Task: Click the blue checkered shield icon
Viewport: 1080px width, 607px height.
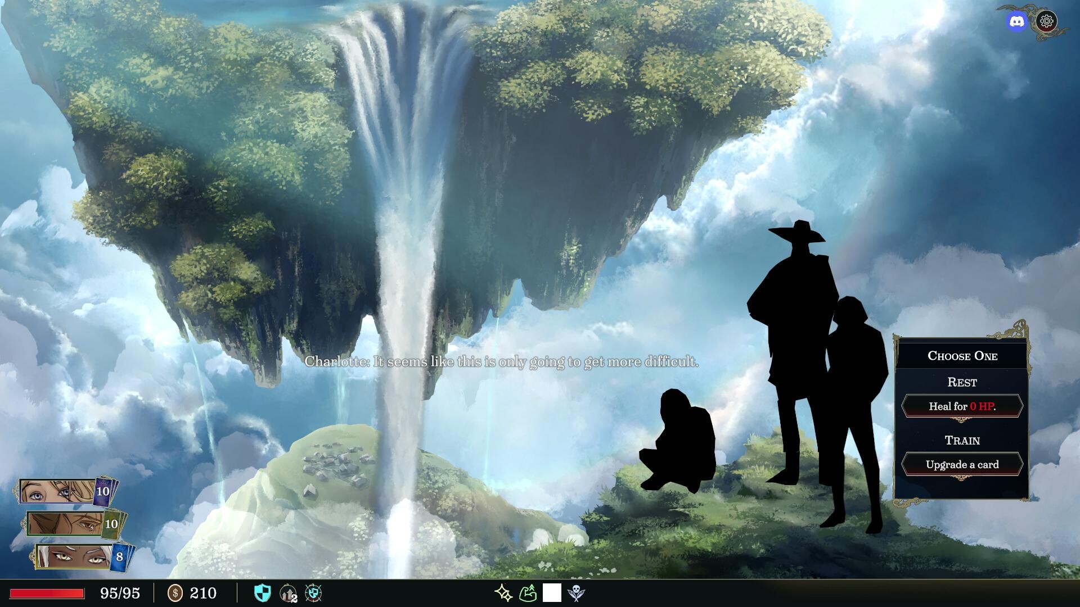Action: click(263, 593)
